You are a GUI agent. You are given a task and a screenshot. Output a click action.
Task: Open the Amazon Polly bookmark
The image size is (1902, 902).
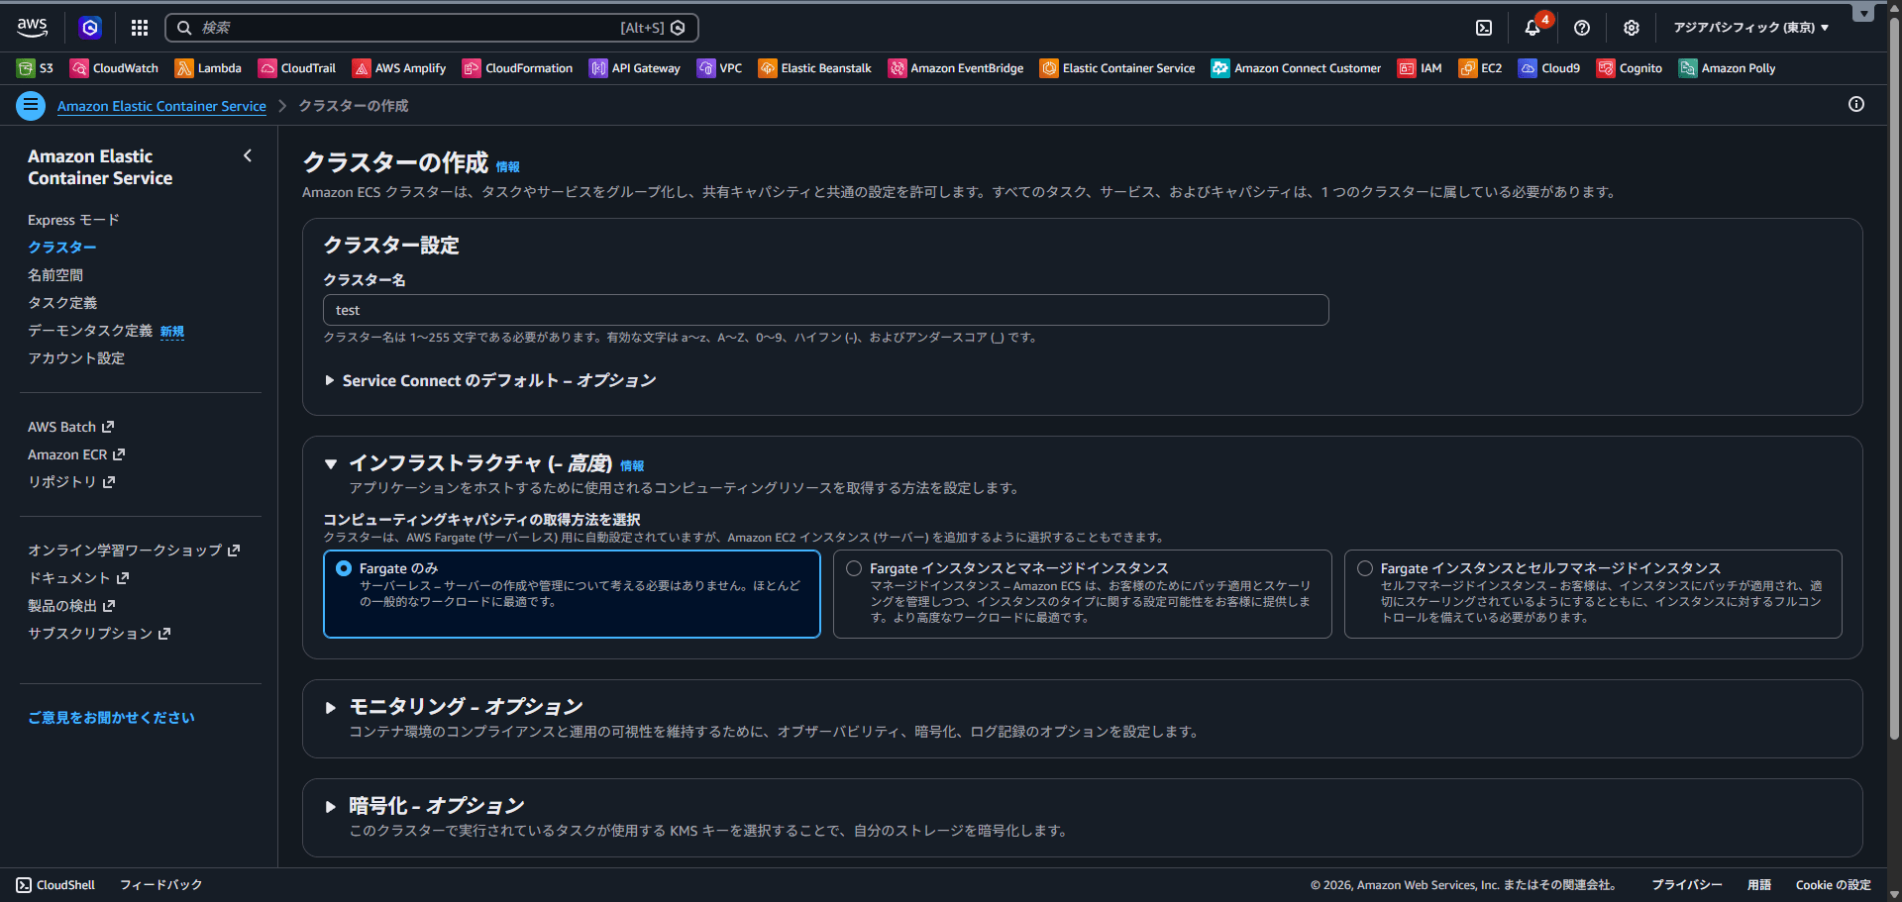pos(1727,68)
